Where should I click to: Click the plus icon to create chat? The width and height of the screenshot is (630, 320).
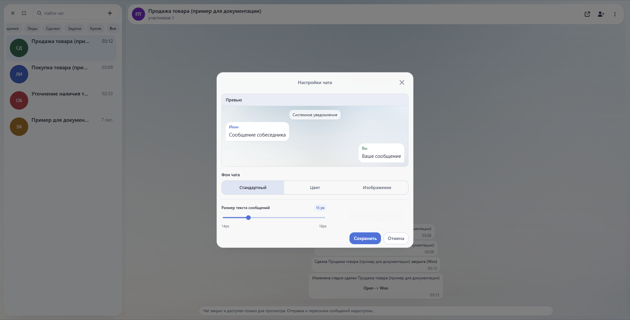point(110,13)
